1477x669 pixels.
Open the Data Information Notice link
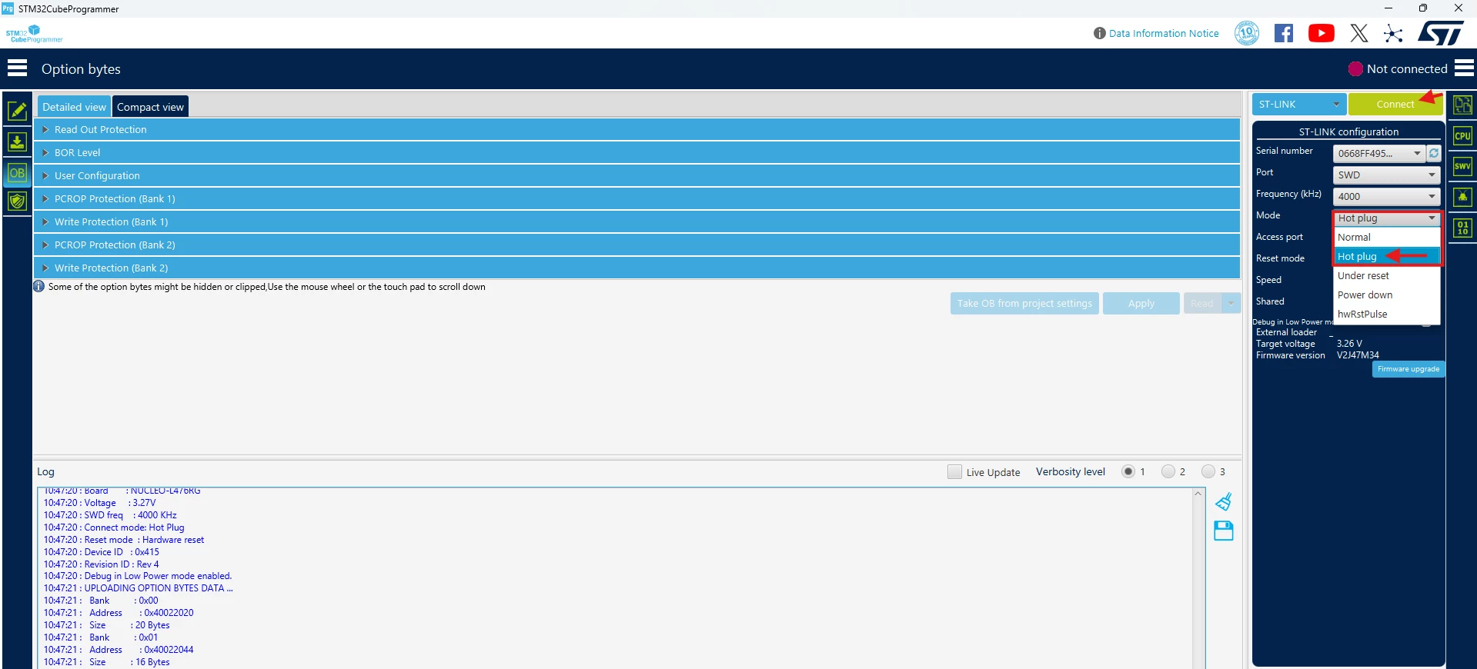click(1164, 33)
